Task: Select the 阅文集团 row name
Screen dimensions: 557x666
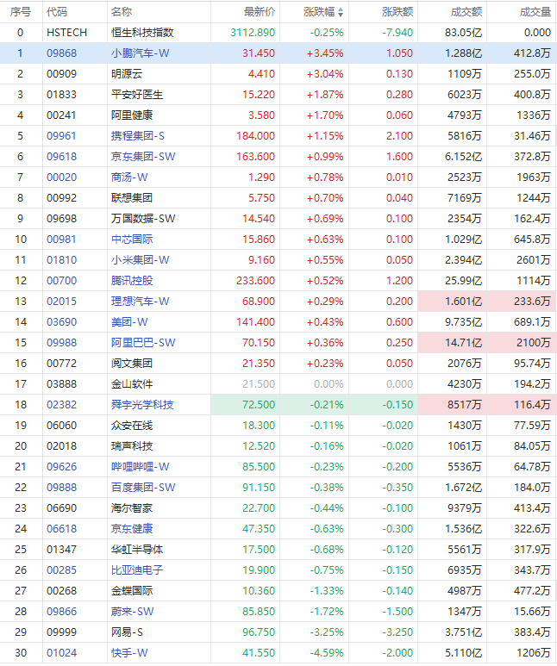Action: tap(132, 364)
